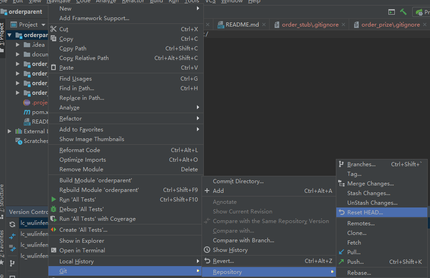Open the Favorites tool window from left sidebar
The width and height of the screenshot is (430, 278).
point(3,242)
